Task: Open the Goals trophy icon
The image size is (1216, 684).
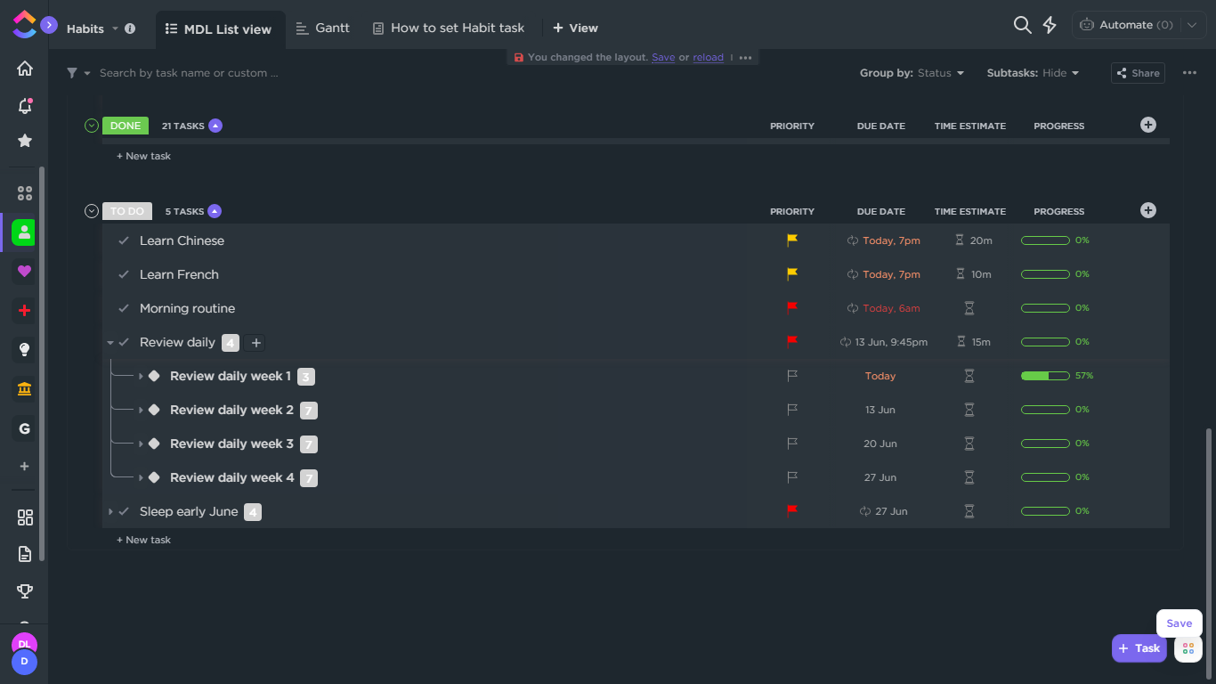Action: (25, 590)
